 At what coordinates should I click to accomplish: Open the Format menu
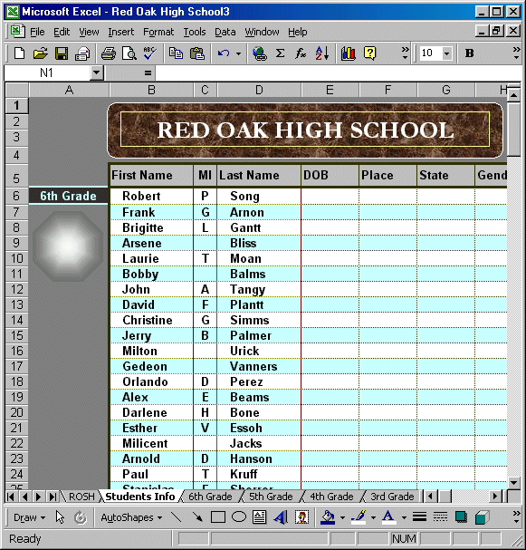158,32
